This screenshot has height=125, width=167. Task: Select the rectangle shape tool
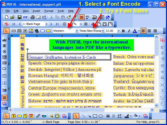[x=95, y=116]
